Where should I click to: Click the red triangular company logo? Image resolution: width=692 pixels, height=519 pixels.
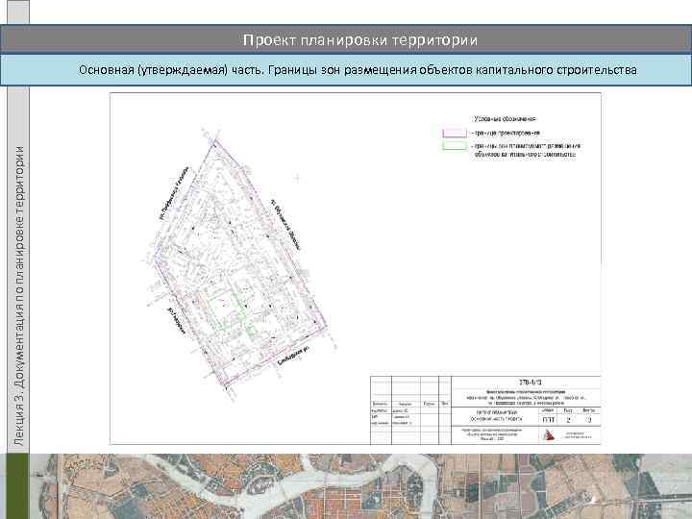[548, 435]
